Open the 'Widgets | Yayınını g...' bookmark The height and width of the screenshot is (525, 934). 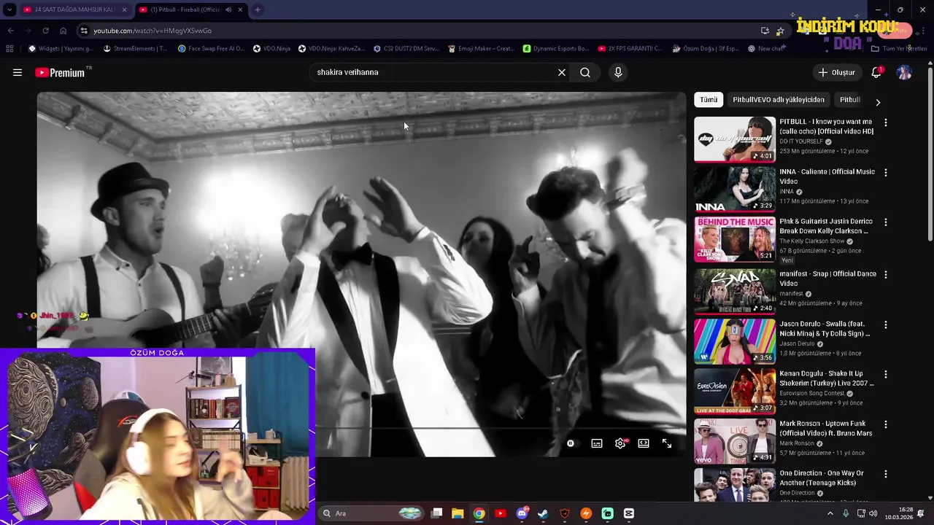(60, 49)
